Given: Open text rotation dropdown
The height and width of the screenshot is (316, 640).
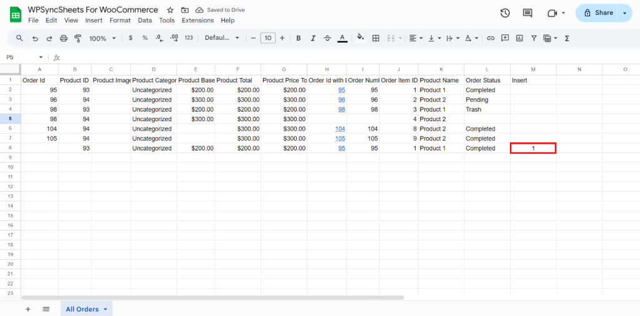Looking at the screenshot, I should tap(471, 38).
